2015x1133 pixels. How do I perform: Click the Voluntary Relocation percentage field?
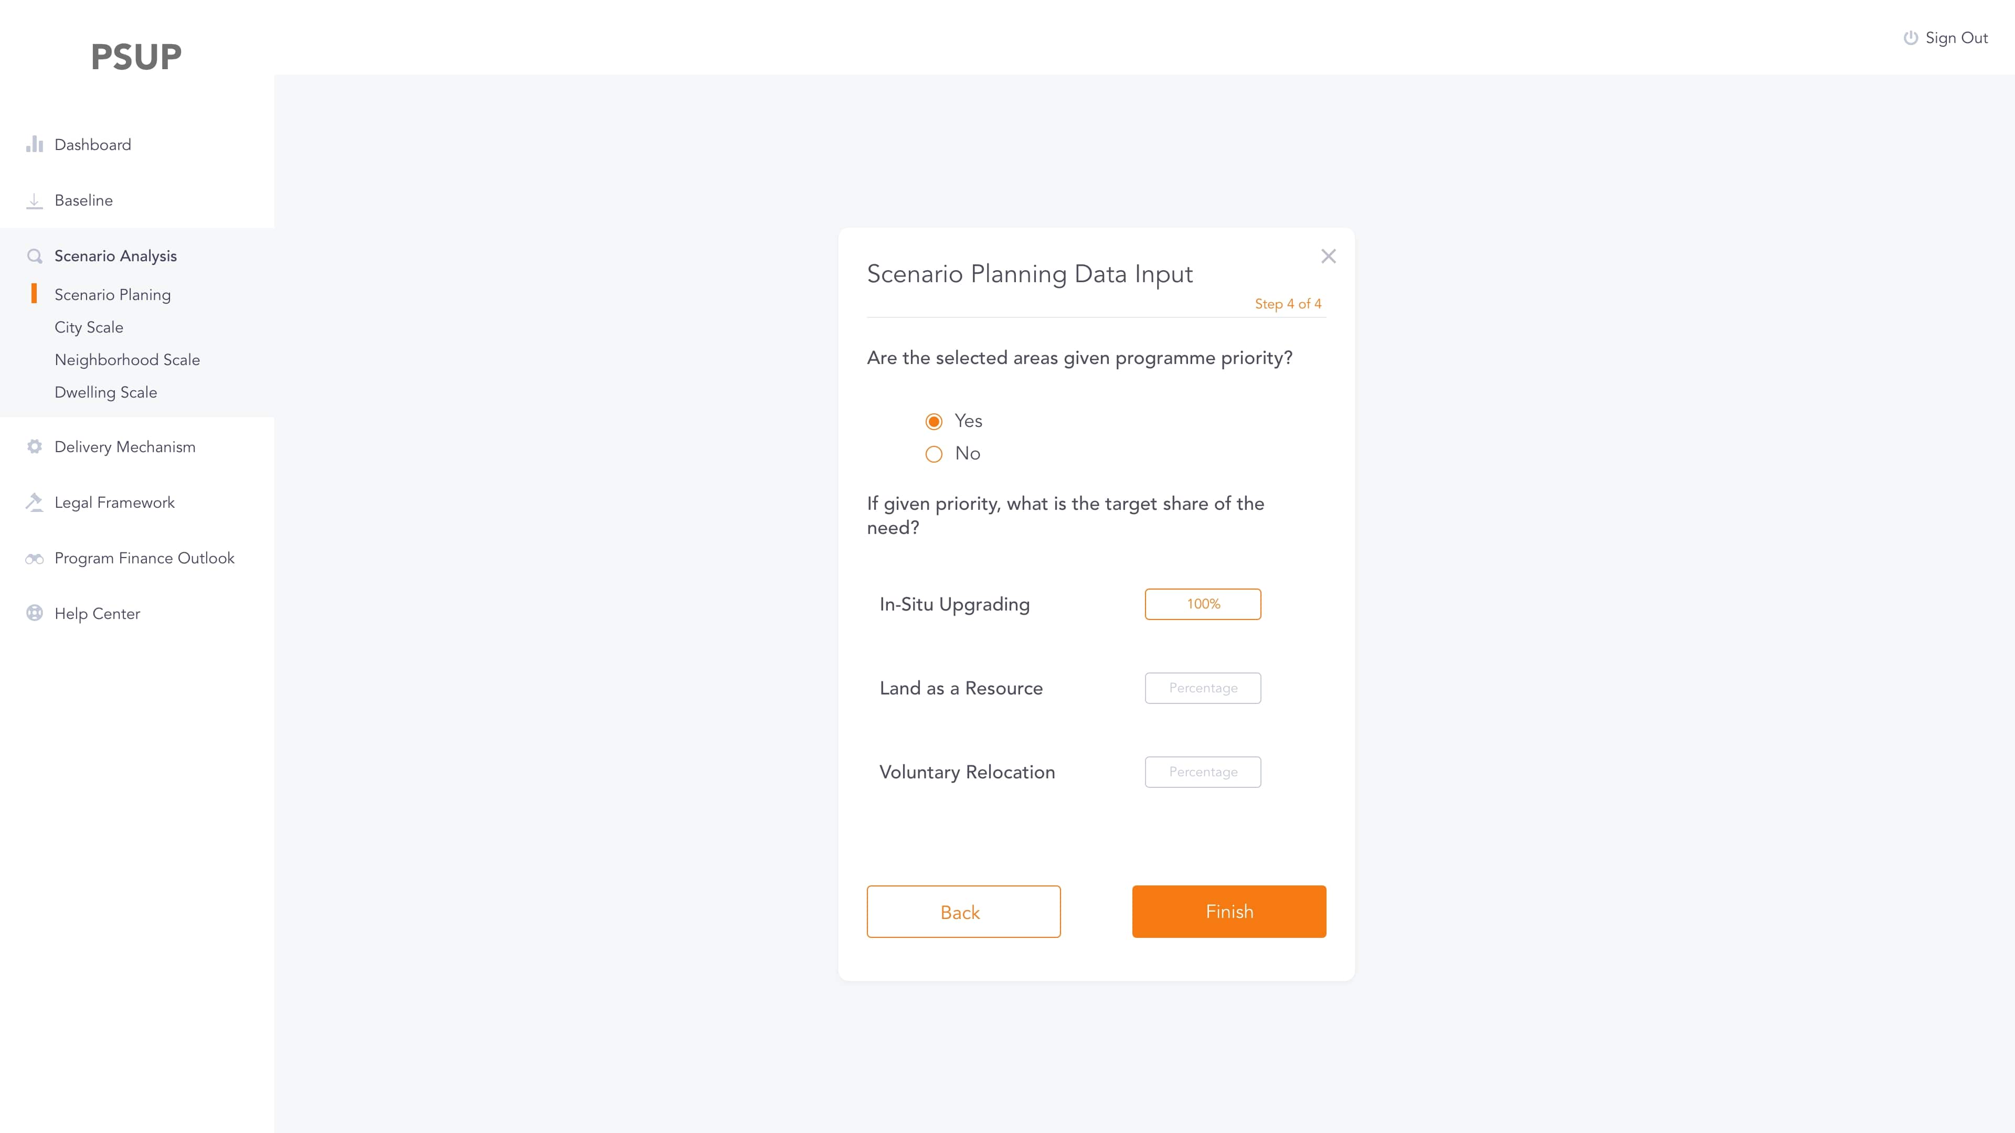[x=1202, y=772]
